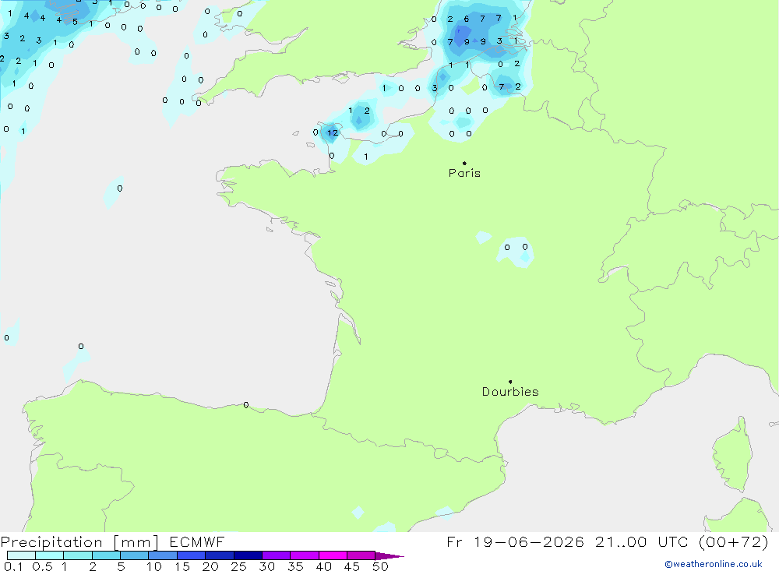Click the precipitation value '6' over the North Sea coast
This screenshot has width=779, height=571.
466,19
